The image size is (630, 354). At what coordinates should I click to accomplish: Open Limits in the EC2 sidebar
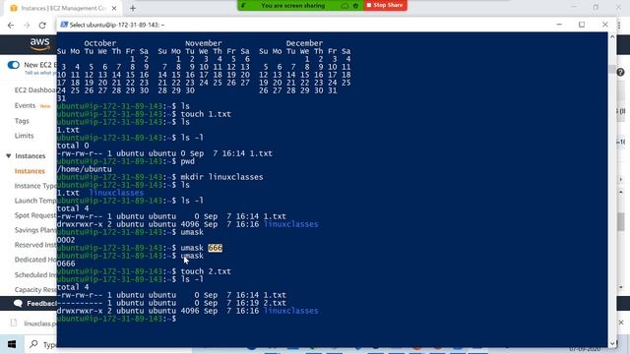click(x=24, y=136)
